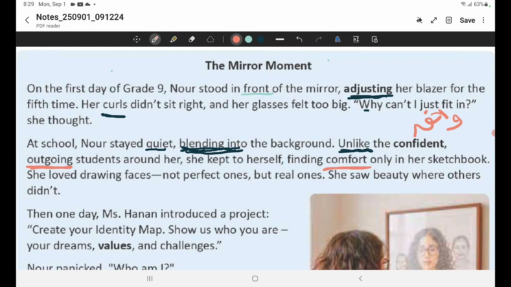Expand the note to full screen
Screen dimensions: 511x287
tap(434, 20)
